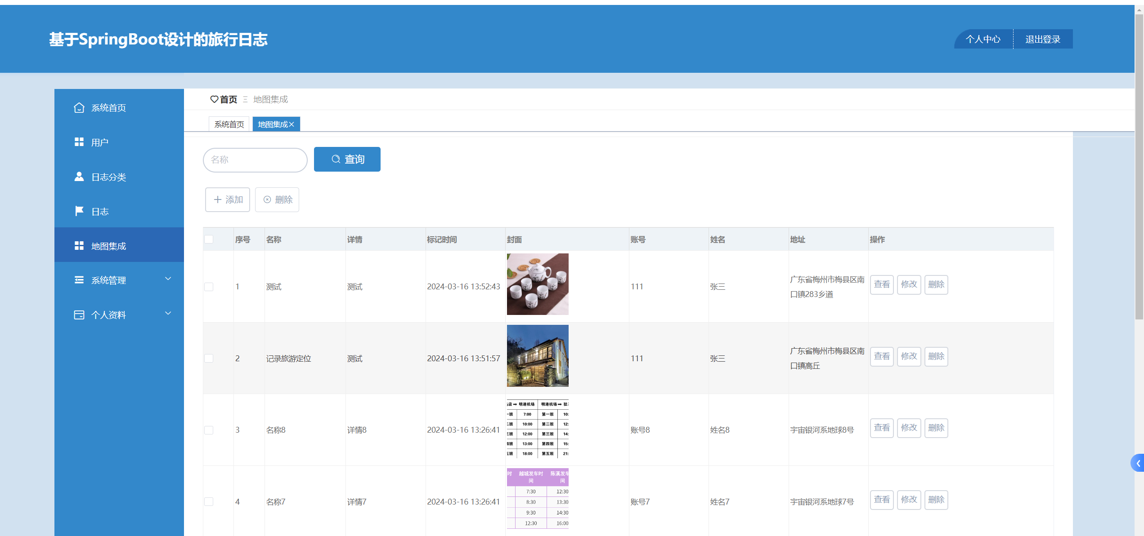1144x536 pixels.
Task: Close the 地图集成 tab
Action: 292,124
